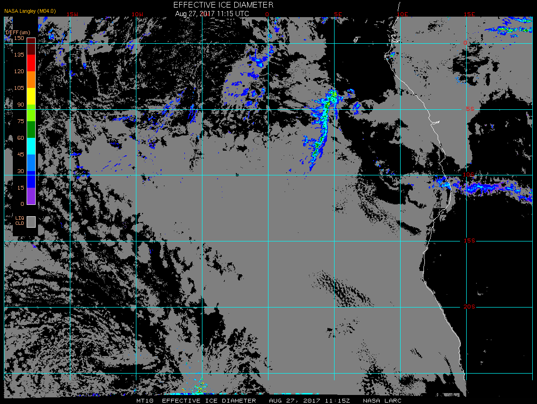This screenshot has height=404, width=537.
Task: Click the '5S' latitude label
Action: [470, 109]
